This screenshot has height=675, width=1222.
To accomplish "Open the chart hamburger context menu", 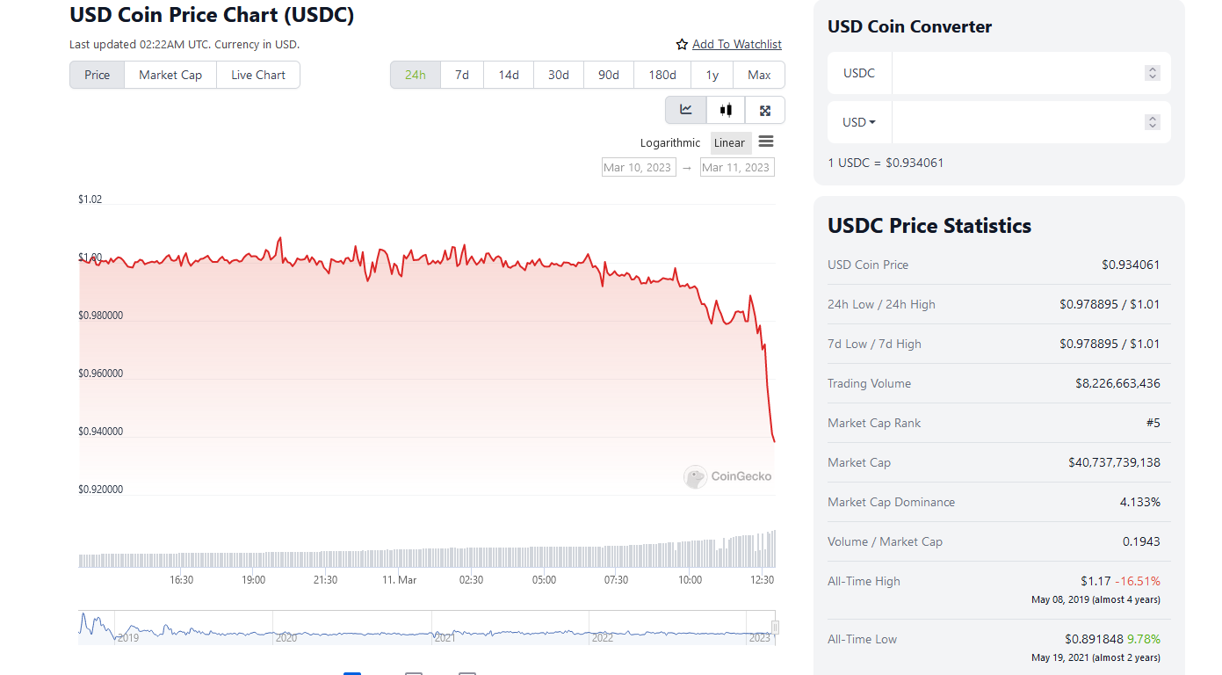I will (x=766, y=142).
